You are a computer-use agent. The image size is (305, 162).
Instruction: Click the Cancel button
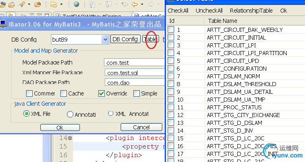[x=141, y=127]
